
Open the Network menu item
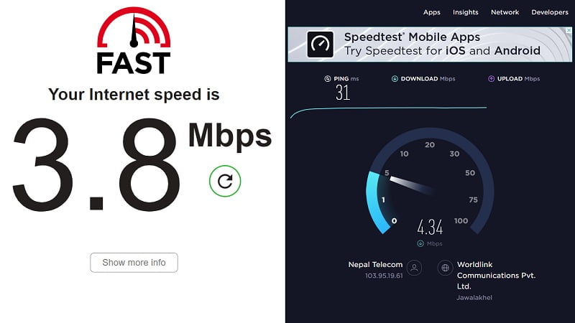[x=505, y=12]
